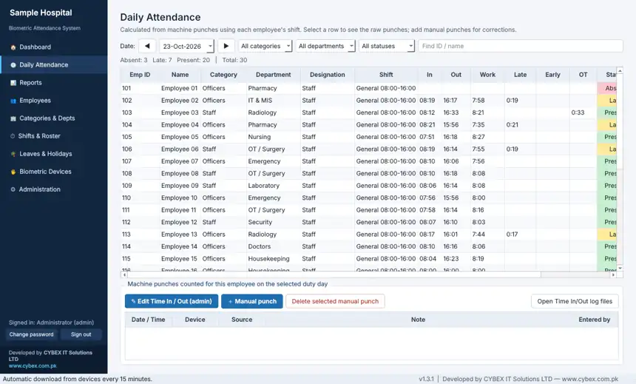Open the All statuses dropdown
The height and width of the screenshot is (384, 636).
(387, 47)
